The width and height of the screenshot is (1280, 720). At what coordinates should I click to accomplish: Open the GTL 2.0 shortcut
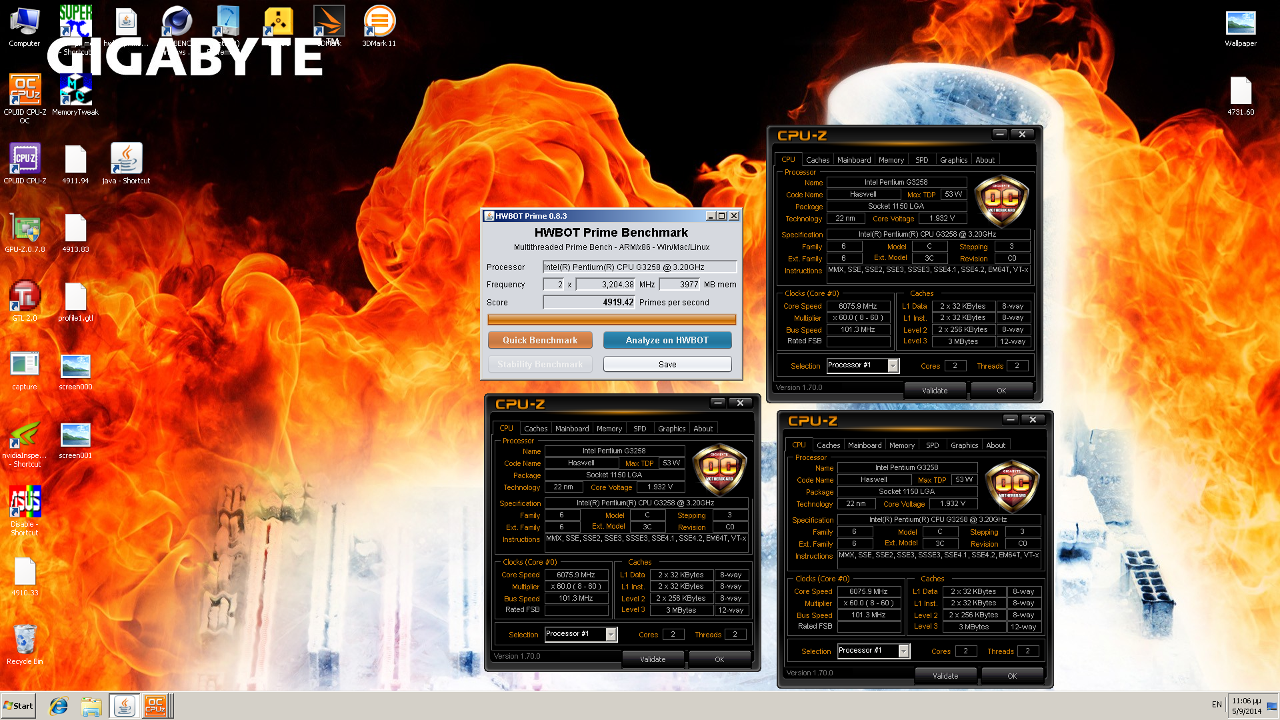tap(25, 301)
